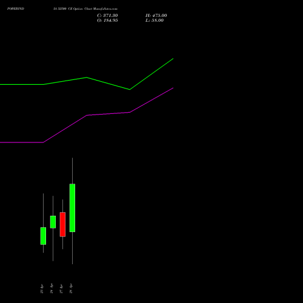The width and height of the screenshot is (303, 303).
Task: Click the first green candlestick on the left
Action: point(43,236)
